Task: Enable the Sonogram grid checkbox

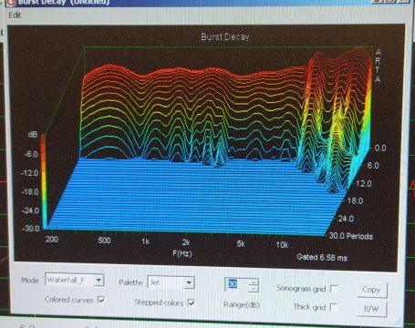Action: click(334, 289)
